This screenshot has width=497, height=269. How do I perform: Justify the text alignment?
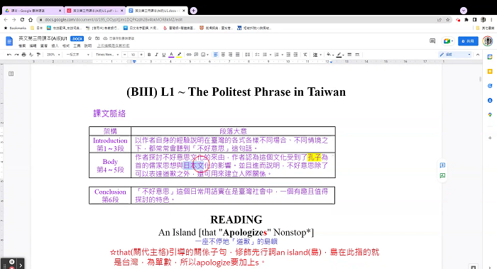click(x=238, y=55)
